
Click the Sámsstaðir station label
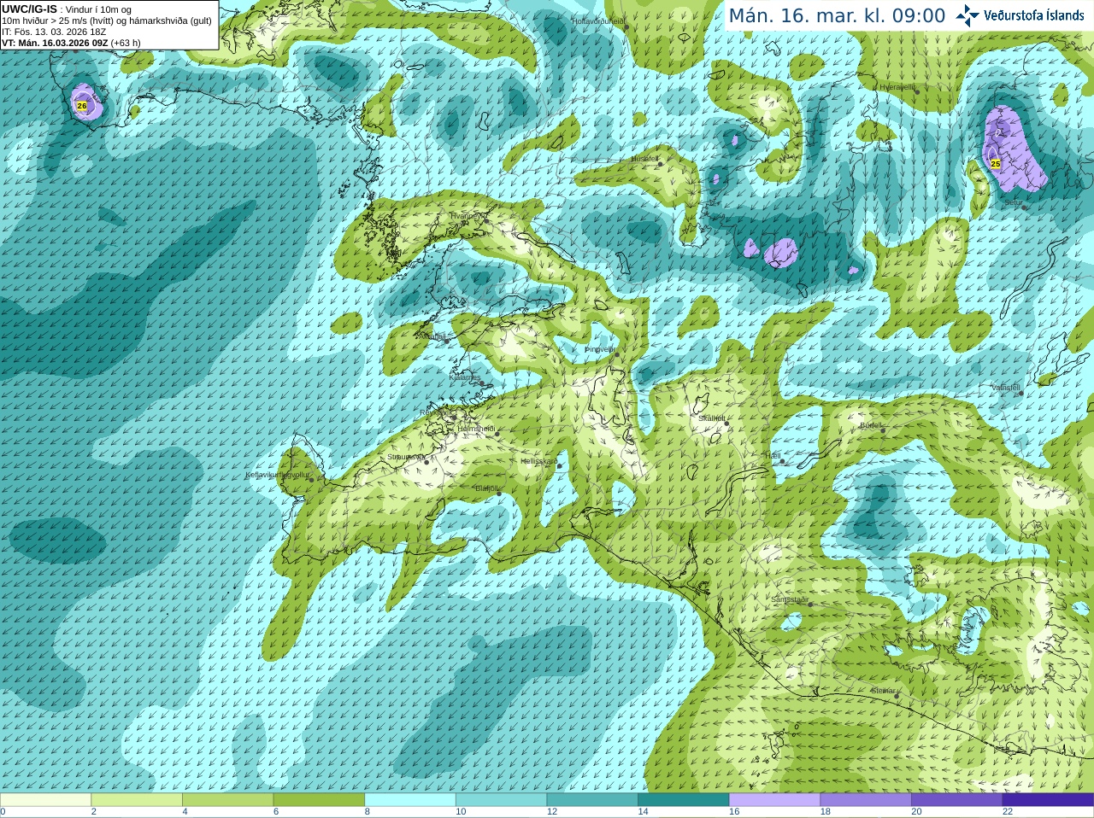click(789, 599)
